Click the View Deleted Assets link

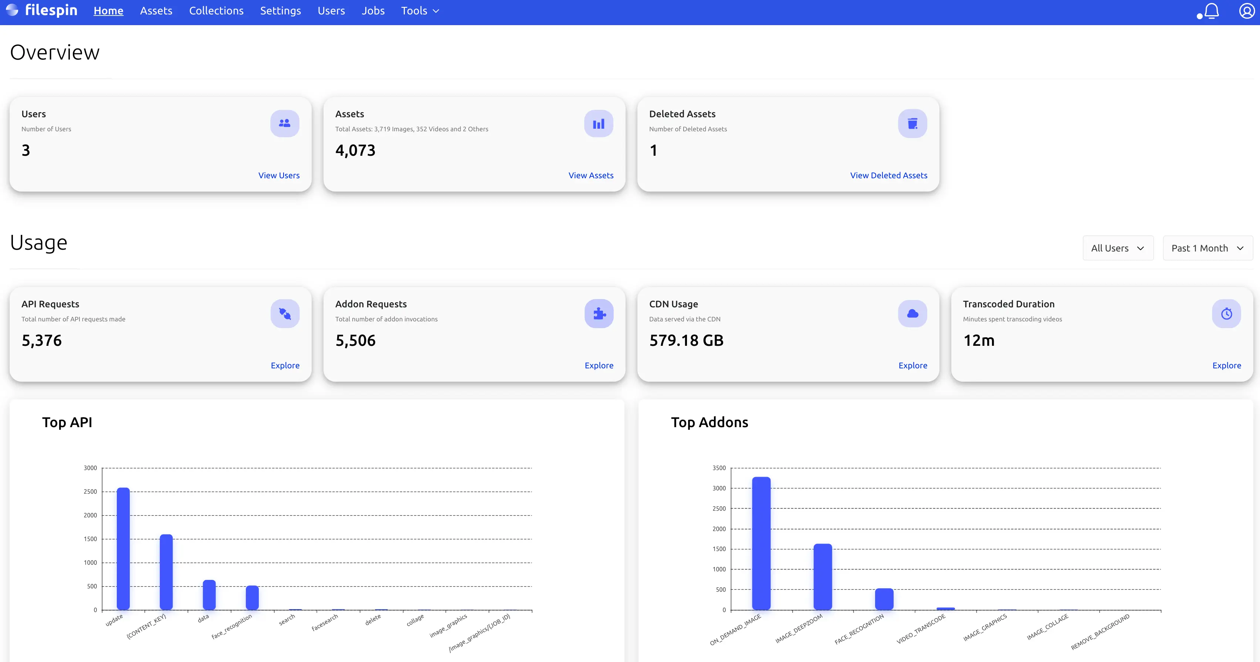coord(888,175)
